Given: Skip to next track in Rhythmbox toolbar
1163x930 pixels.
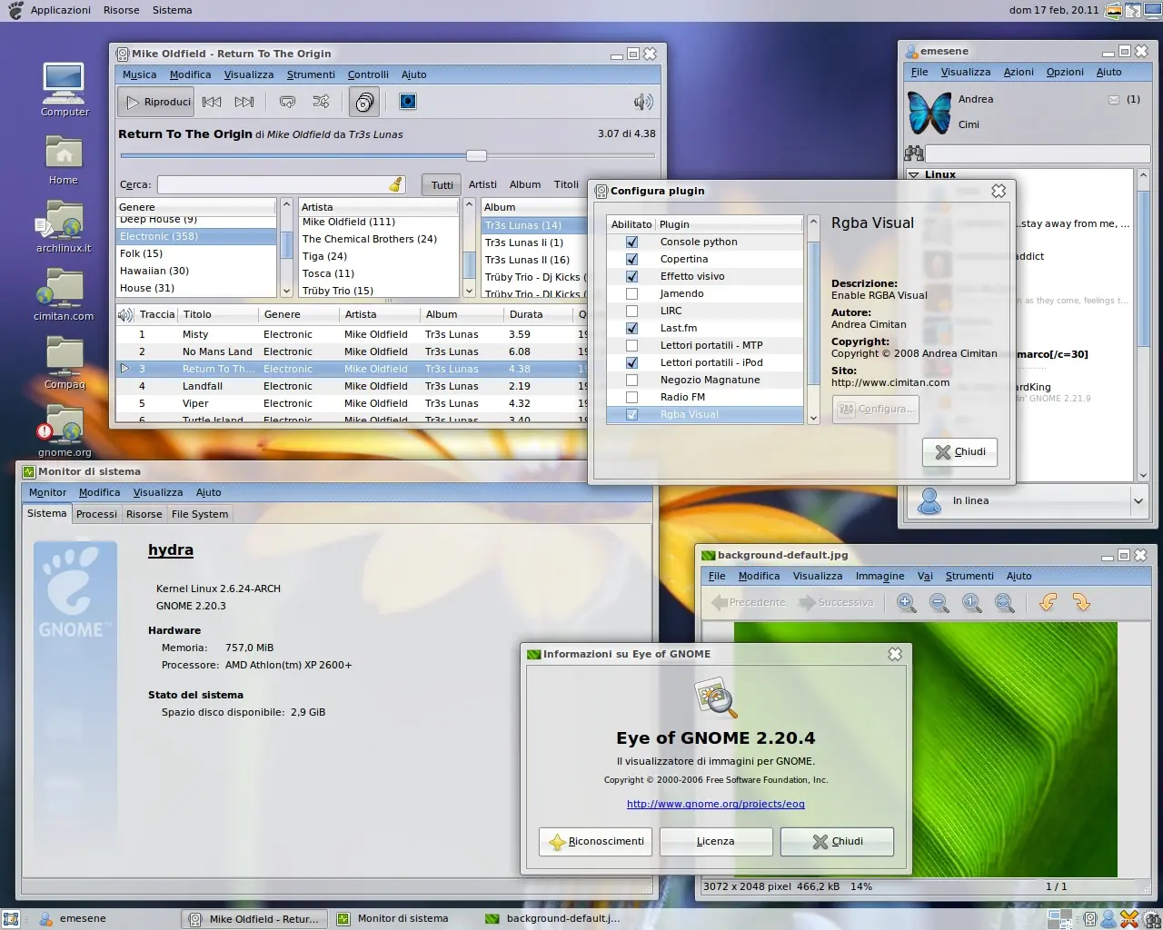Looking at the screenshot, I should tap(244, 102).
